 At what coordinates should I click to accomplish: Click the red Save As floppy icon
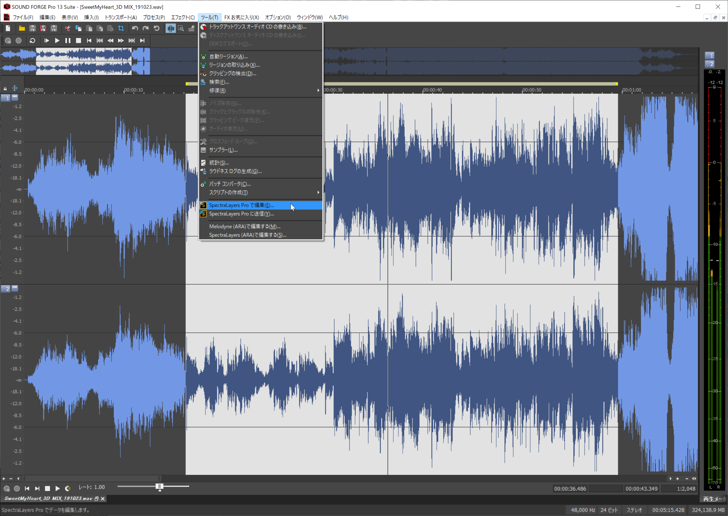tap(43, 28)
